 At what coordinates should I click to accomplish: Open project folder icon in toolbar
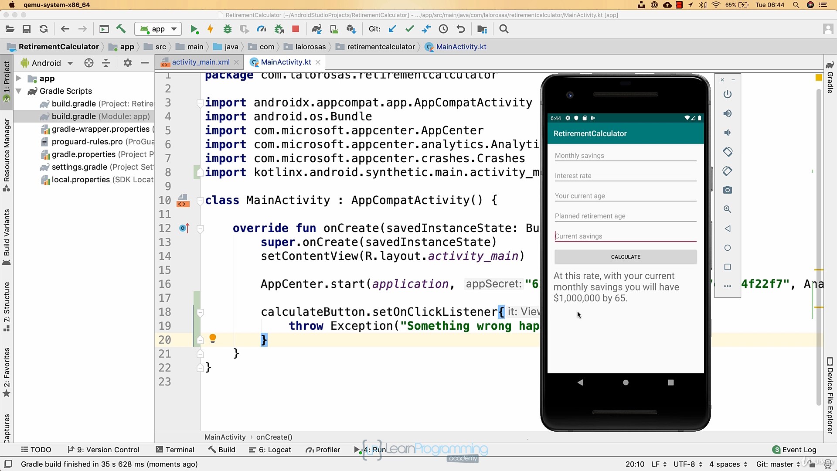[10, 29]
